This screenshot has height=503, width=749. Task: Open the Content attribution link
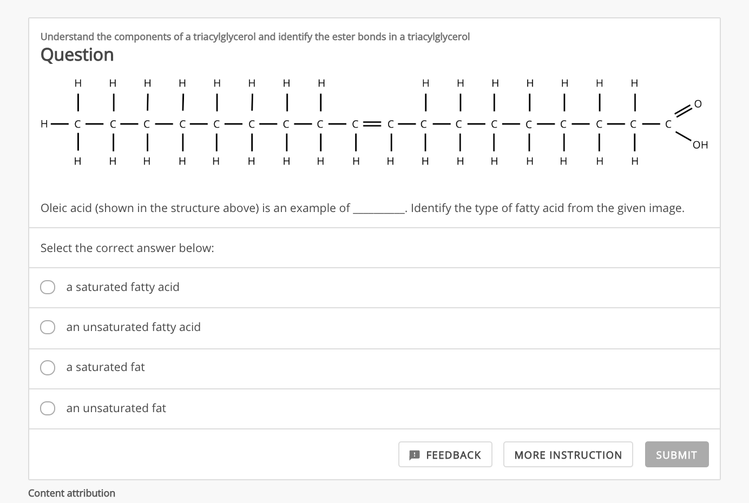71,493
